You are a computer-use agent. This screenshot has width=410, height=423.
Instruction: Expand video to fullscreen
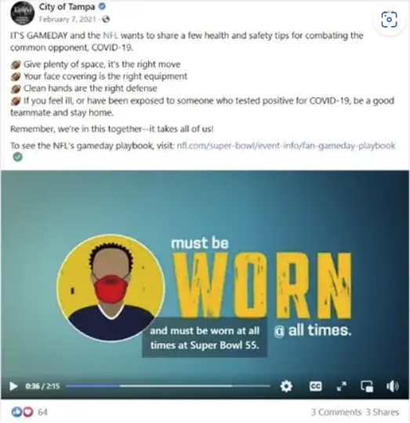(x=342, y=386)
